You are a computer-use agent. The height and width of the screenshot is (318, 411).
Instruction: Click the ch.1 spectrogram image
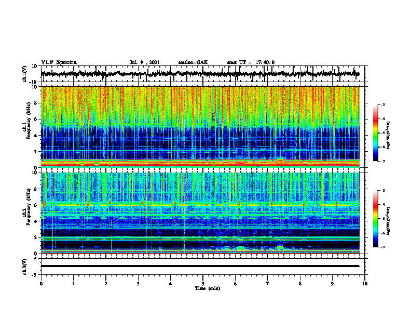click(x=200, y=127)
